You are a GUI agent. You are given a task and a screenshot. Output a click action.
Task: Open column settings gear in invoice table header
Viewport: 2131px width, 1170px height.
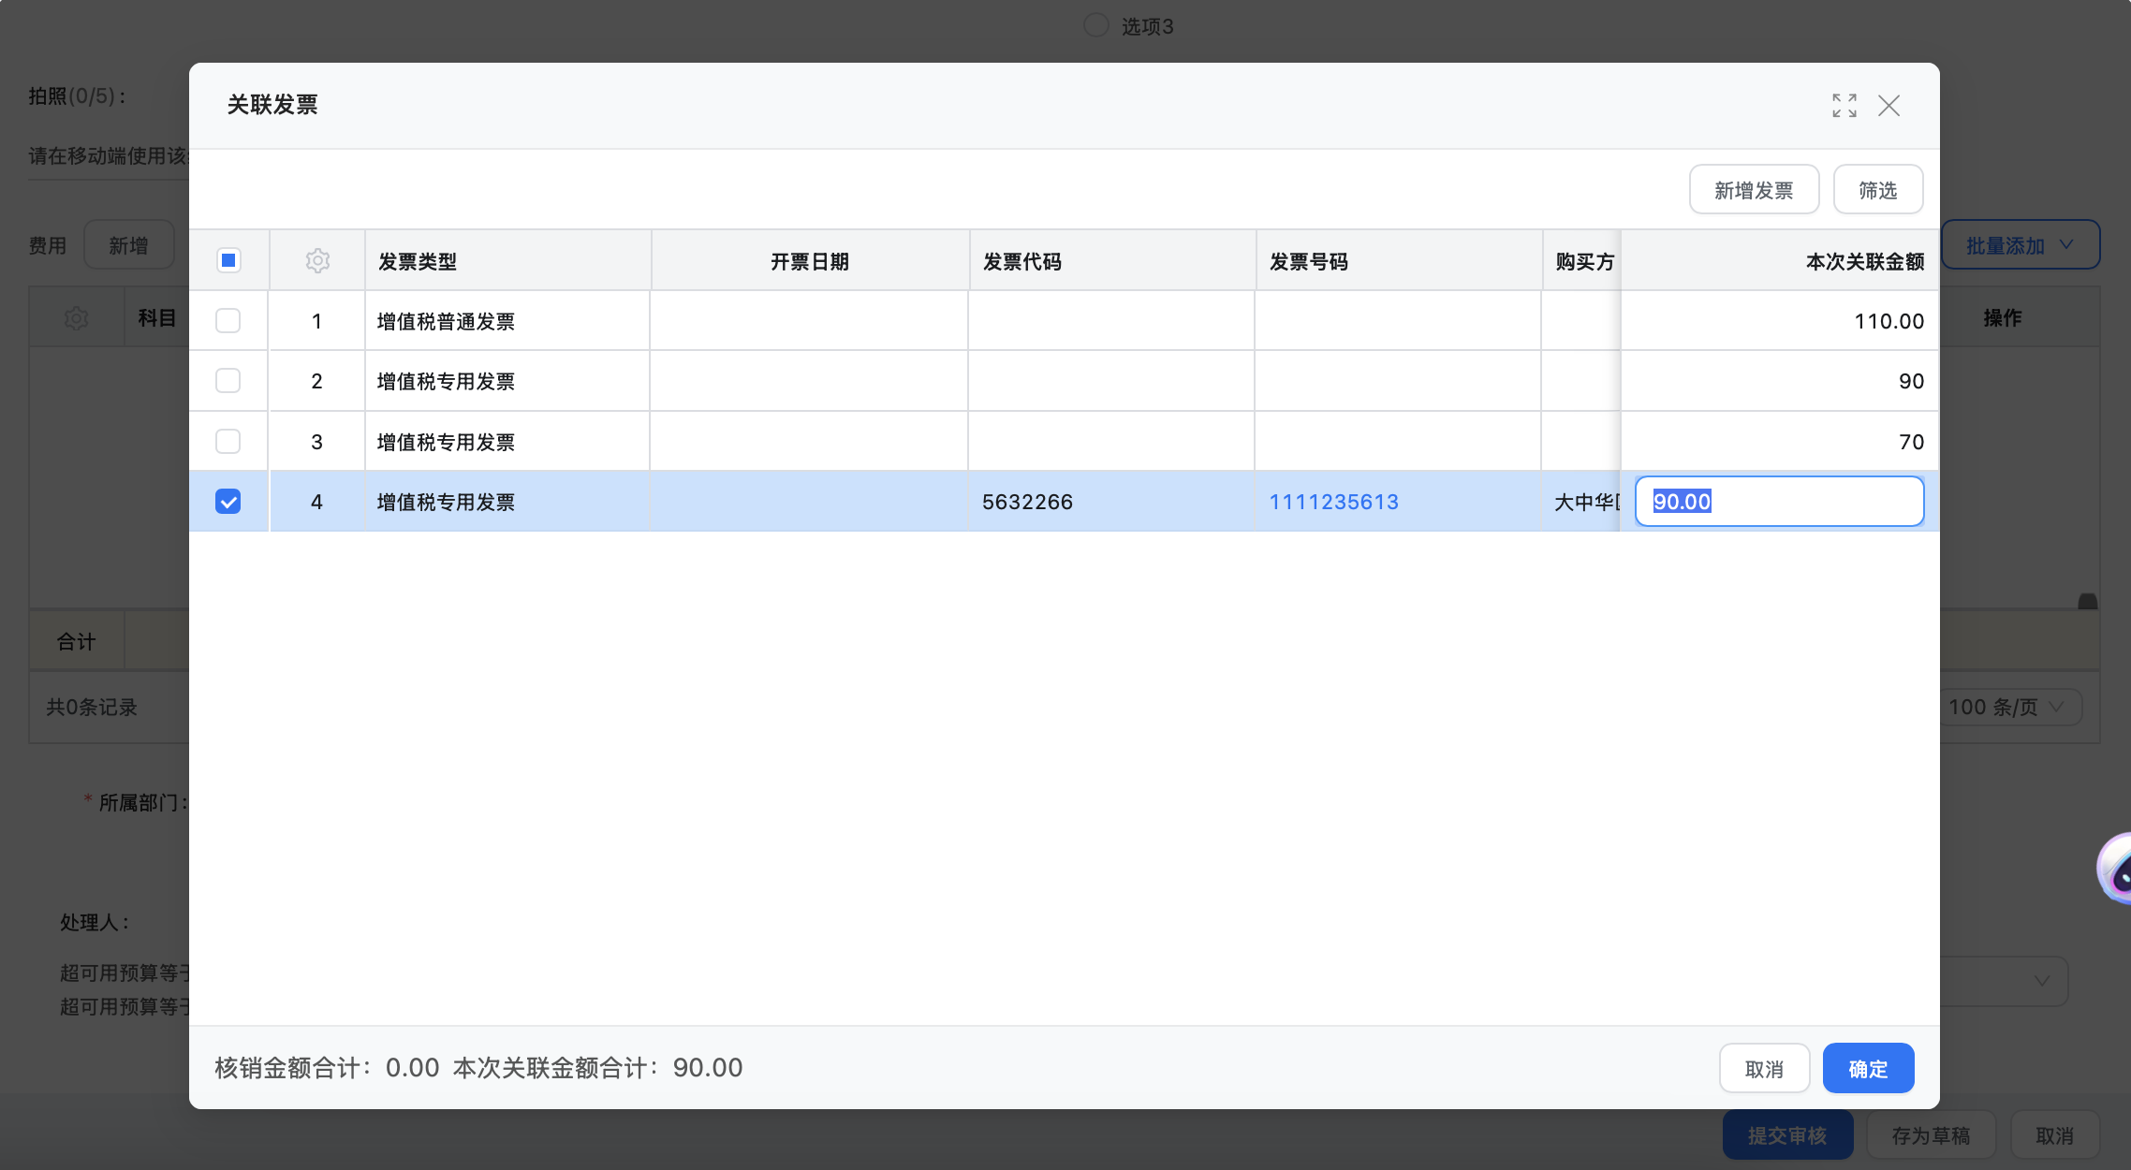[317, 261]
